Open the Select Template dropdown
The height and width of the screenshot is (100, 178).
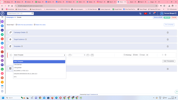39,55
